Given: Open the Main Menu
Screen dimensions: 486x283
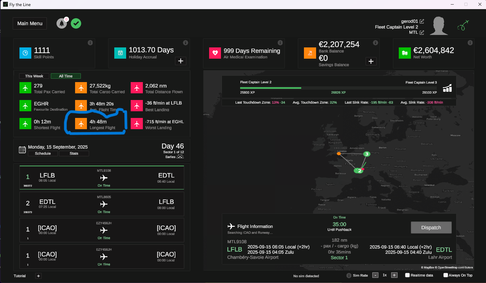Looking at the screenshot, I should (30, 23).
